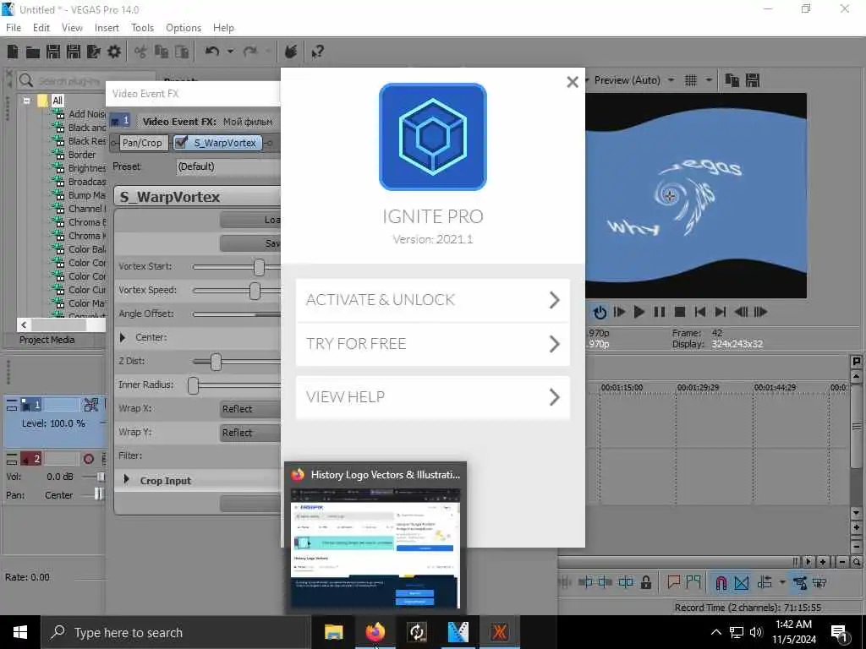The width and height of the screenshot is (866, 649).
Task: Toggle lock envelopes to events icon
Action: tap(799, 583)
